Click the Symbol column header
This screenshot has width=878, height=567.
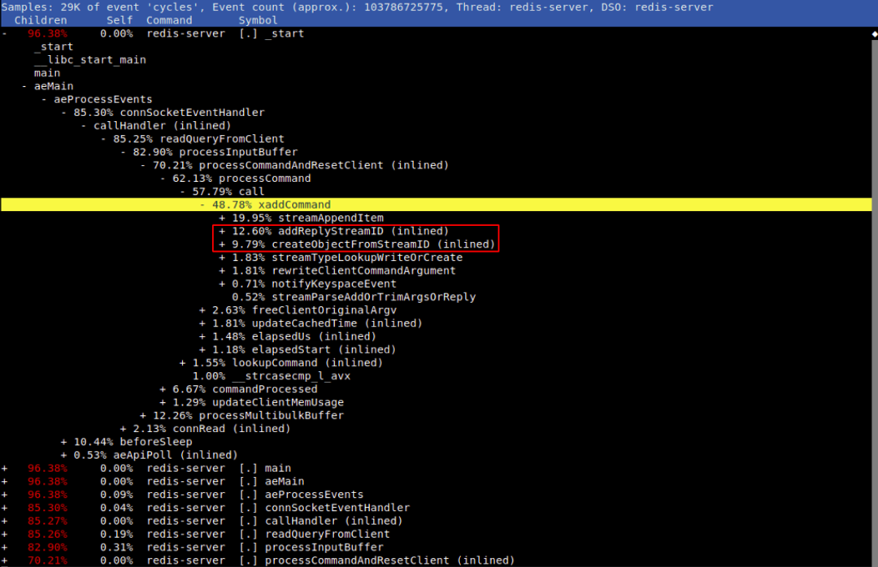point(259,19)
